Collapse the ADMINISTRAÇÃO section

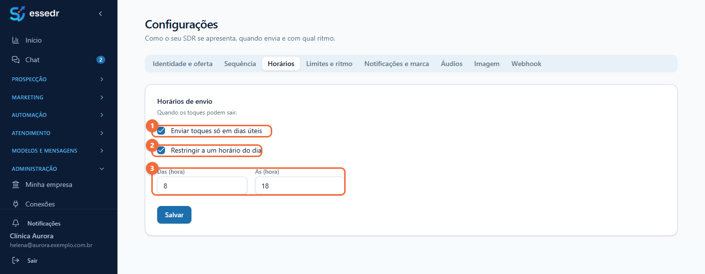click(x=59, y=169)
